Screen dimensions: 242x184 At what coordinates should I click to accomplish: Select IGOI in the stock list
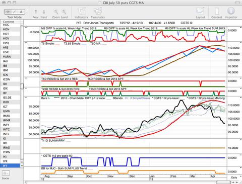10,102
